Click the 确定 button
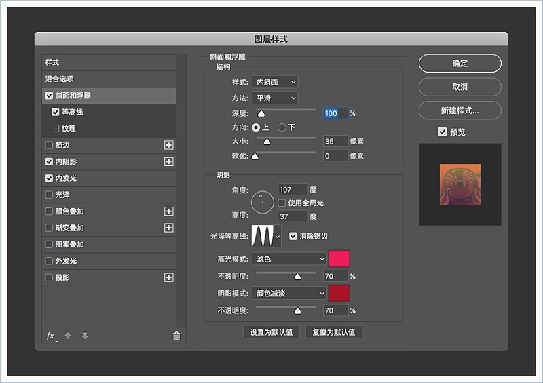Viewport: 543px width, 383px height. (x=460, y=64)
